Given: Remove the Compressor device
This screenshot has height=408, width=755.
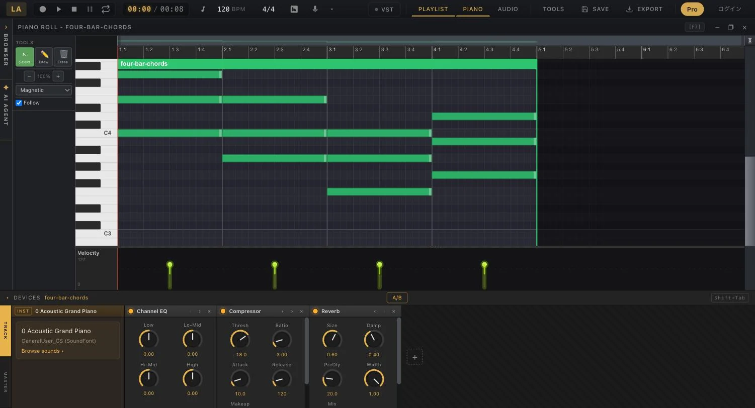Looking at the screenshot, I should [x=301, y=312].
